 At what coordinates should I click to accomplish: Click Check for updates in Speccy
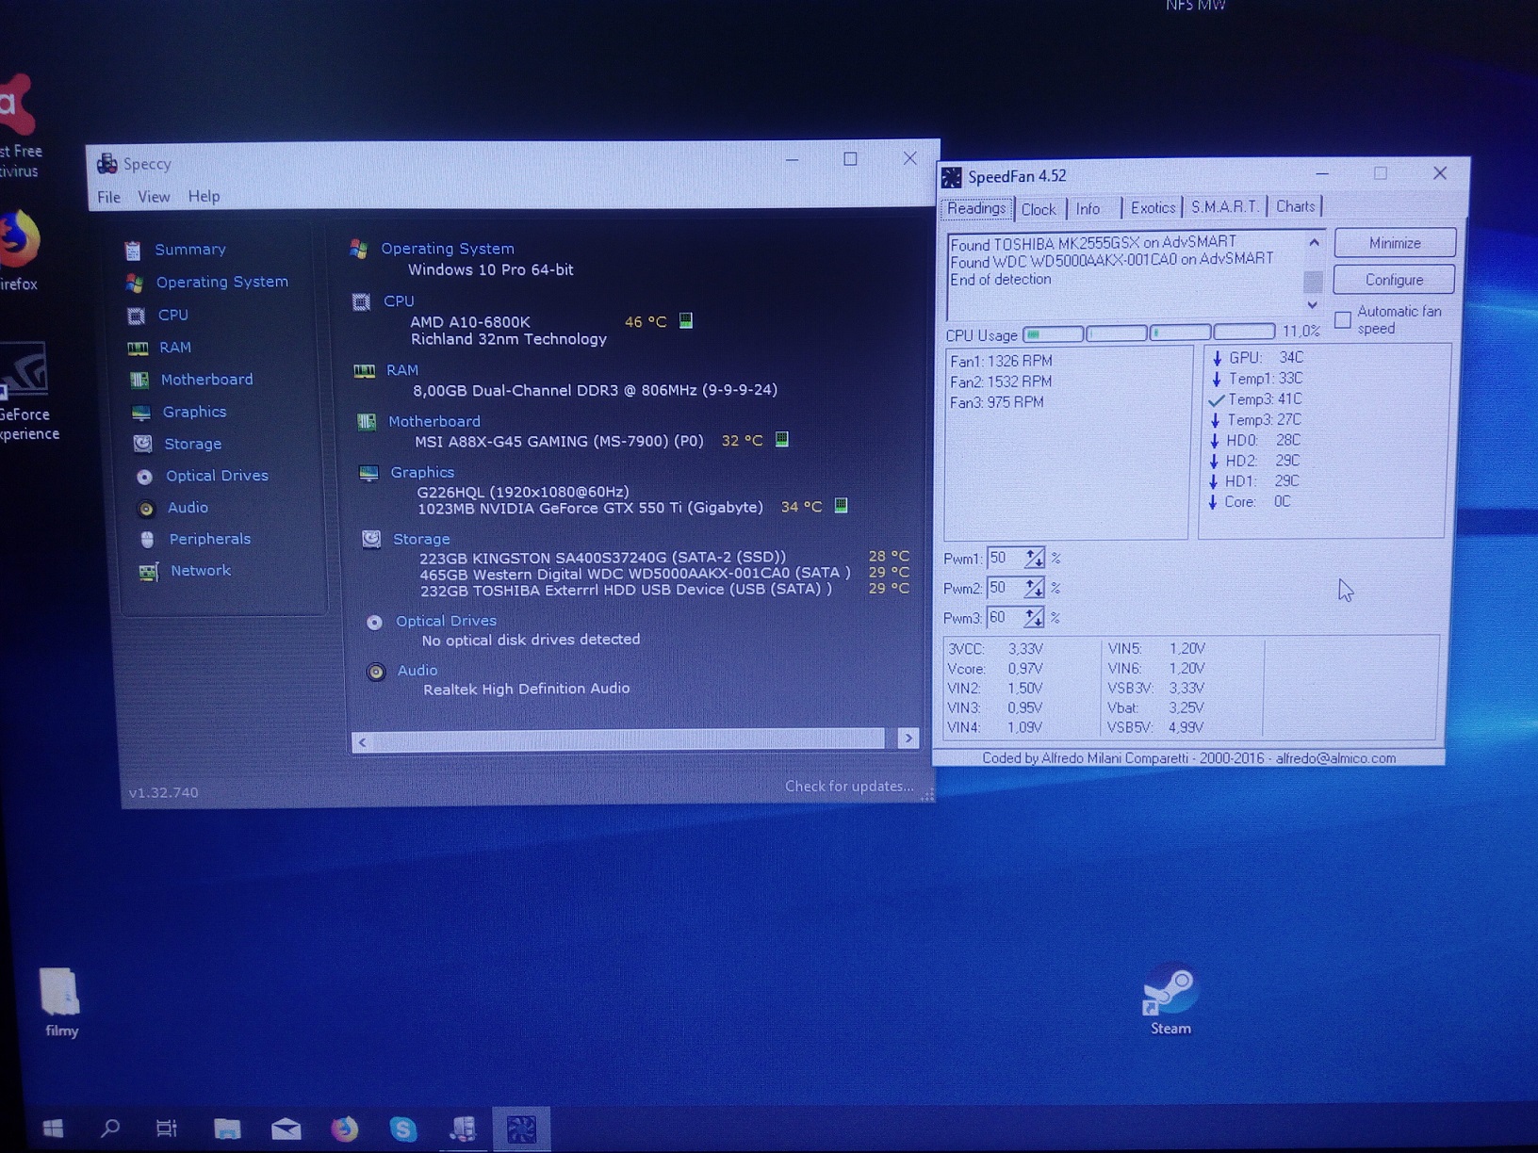pos(849,787)
